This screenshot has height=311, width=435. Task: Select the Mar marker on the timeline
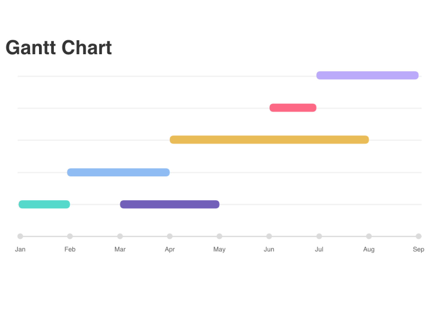pyautogui.click(x=120, y=236)
